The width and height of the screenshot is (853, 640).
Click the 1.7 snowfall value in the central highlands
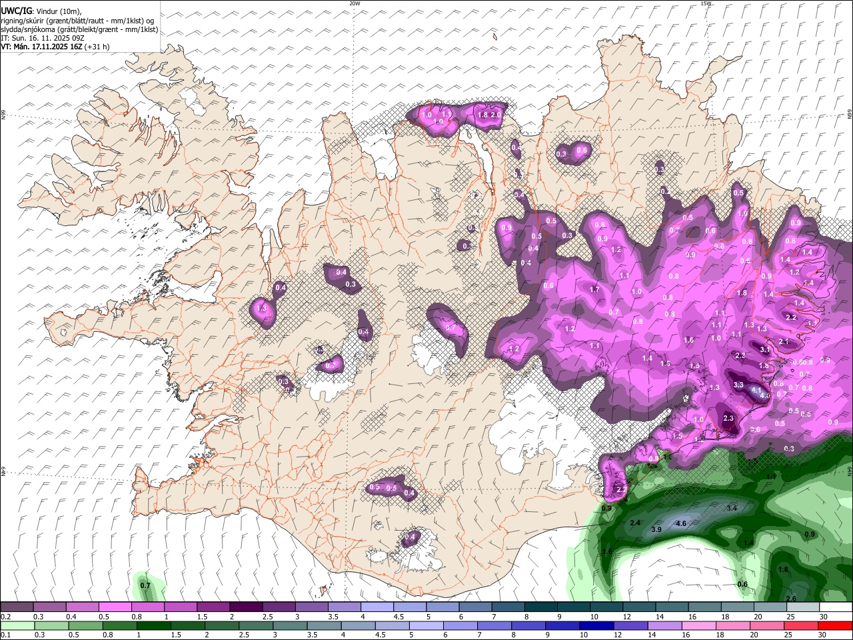click(x=595, y=289)
